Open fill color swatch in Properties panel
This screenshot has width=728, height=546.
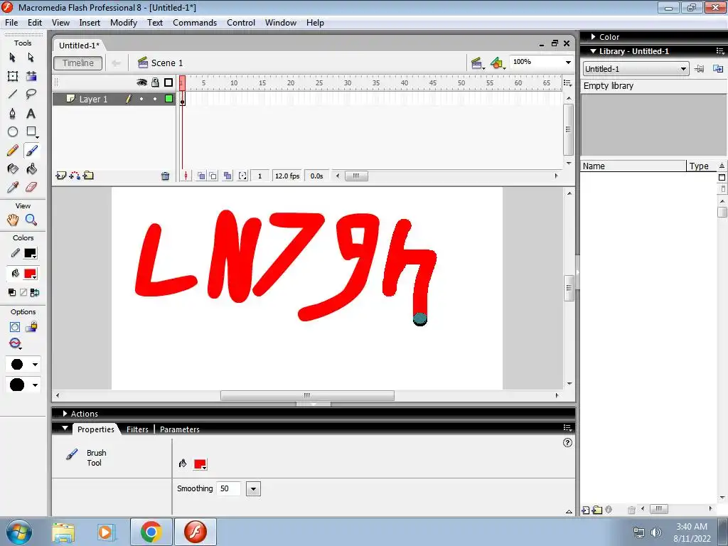200,464
